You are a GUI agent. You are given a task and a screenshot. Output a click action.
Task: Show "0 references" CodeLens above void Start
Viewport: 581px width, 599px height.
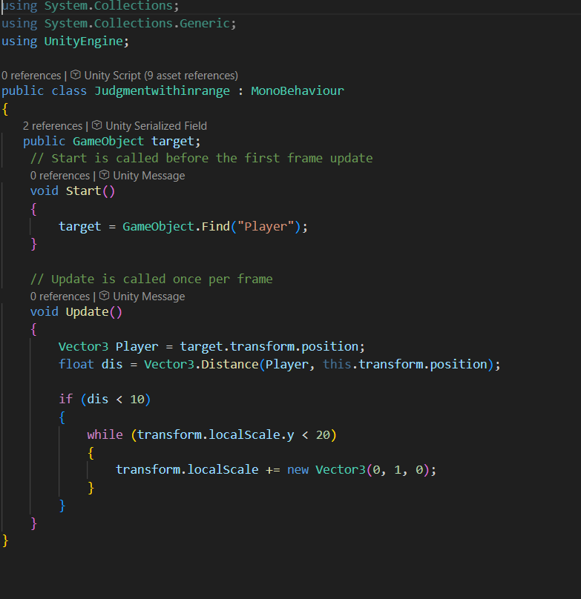(60, 176)
